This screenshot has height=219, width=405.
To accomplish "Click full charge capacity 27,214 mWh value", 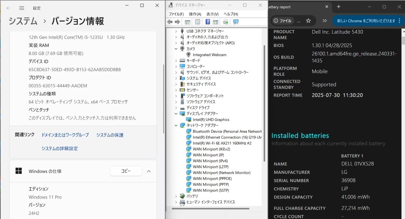I will pyautogui.click(x=355, y=208).
